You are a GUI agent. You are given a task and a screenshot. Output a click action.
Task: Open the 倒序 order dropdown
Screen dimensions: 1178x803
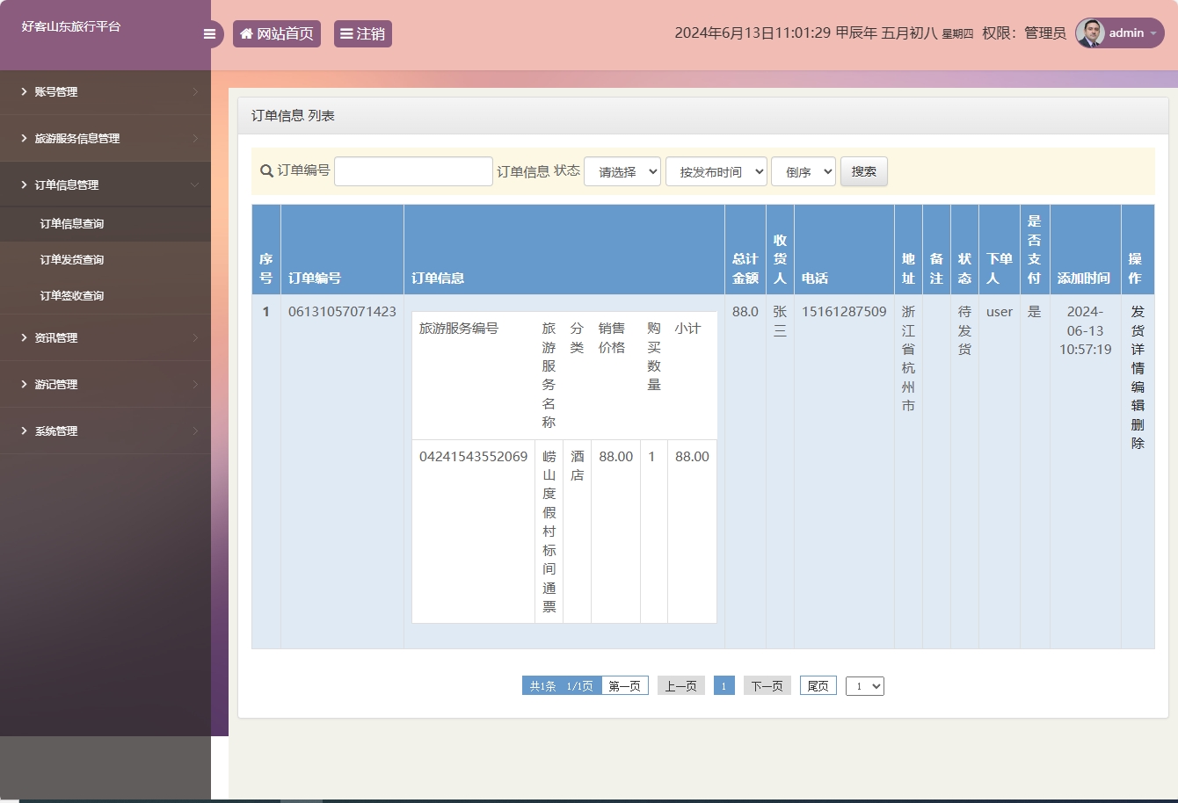pos(803,172)
